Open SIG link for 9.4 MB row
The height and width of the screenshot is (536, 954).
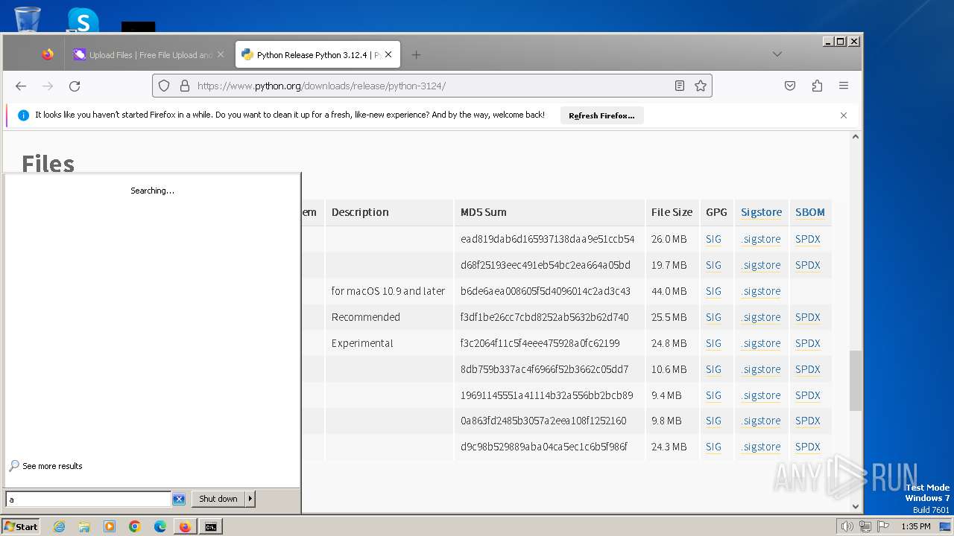713,395
